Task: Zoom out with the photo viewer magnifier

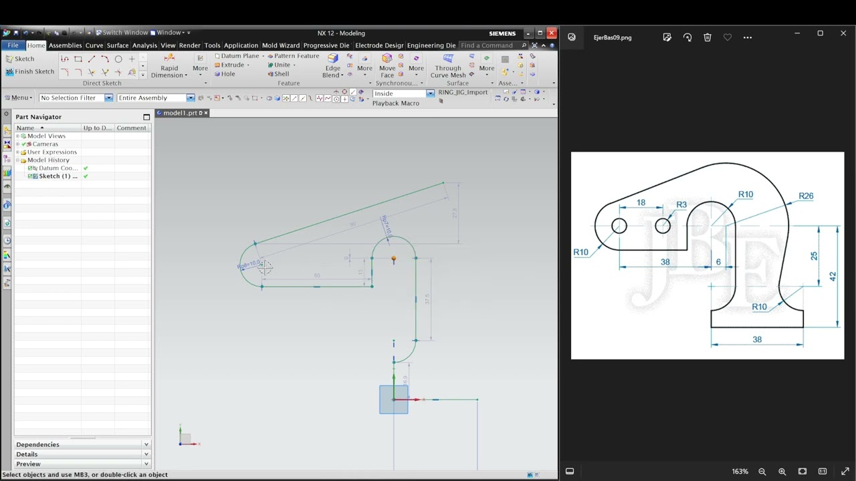Action: [762, 472]
